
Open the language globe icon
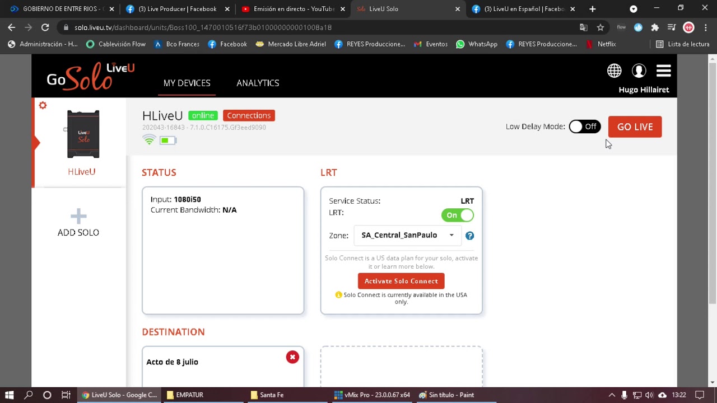pyautogui.click(x=614, y=71)
